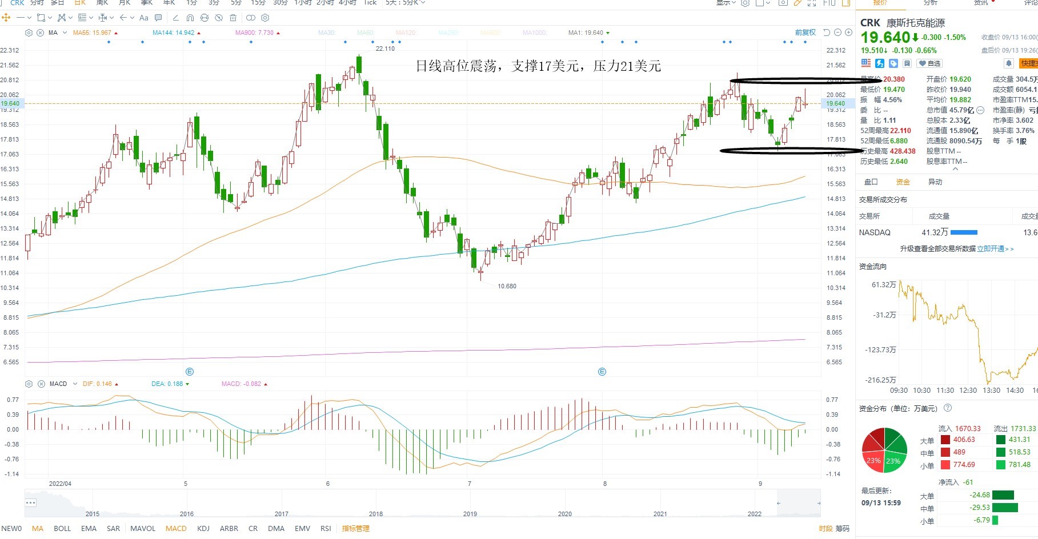Viewport: 1038px width, 539px height.
Task: Click the timeline range navigator bar
Action: coord(423,503)
